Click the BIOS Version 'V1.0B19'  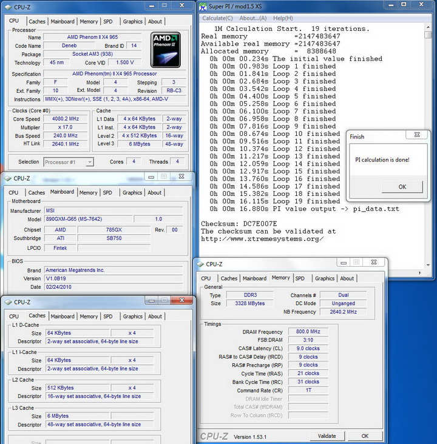point(113,278)
